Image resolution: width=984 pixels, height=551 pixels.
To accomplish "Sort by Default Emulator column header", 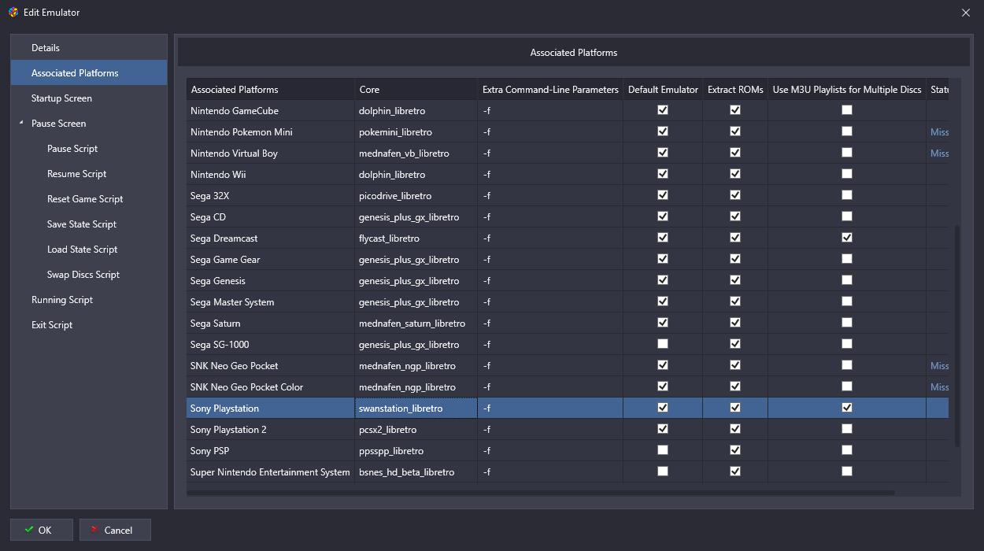I will pyautogui.click(x=663, y=89).
